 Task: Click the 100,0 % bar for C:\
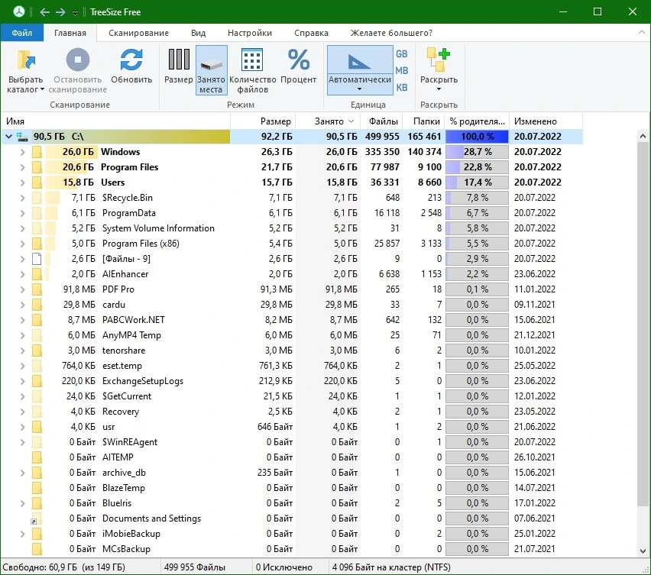(477, 137)
